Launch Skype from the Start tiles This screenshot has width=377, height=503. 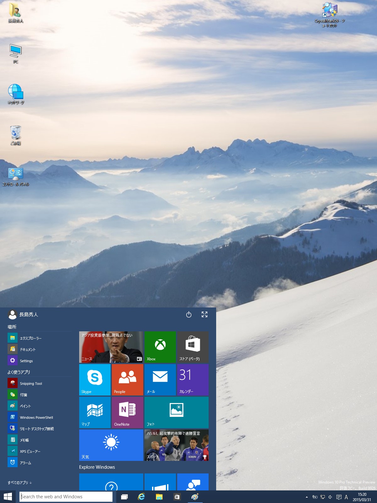[95, 379]
